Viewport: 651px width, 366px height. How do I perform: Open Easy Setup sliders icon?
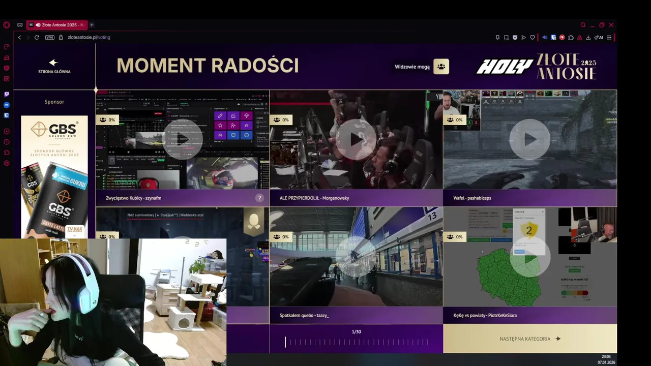tap(609, 38)
